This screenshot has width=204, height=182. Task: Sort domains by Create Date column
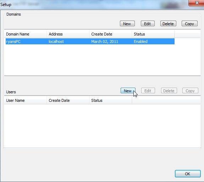[x=111, y=34]
